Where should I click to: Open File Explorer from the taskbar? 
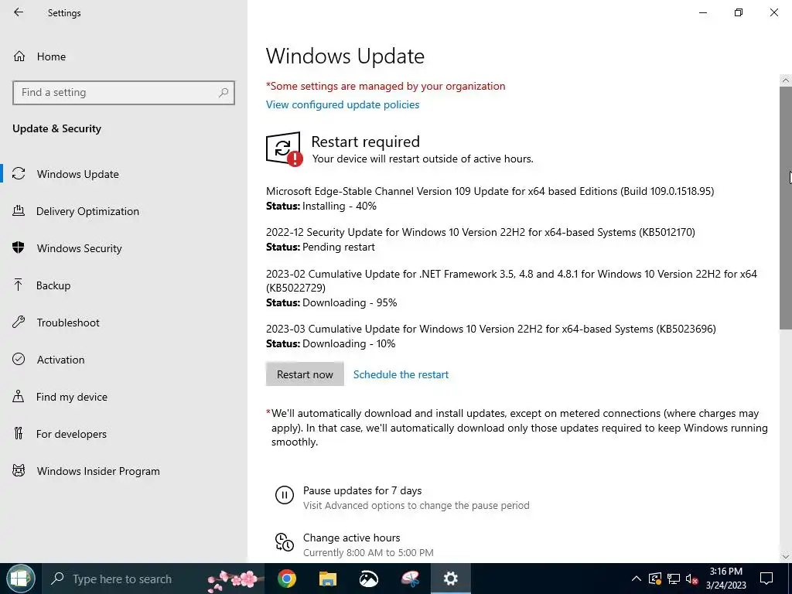327,579
